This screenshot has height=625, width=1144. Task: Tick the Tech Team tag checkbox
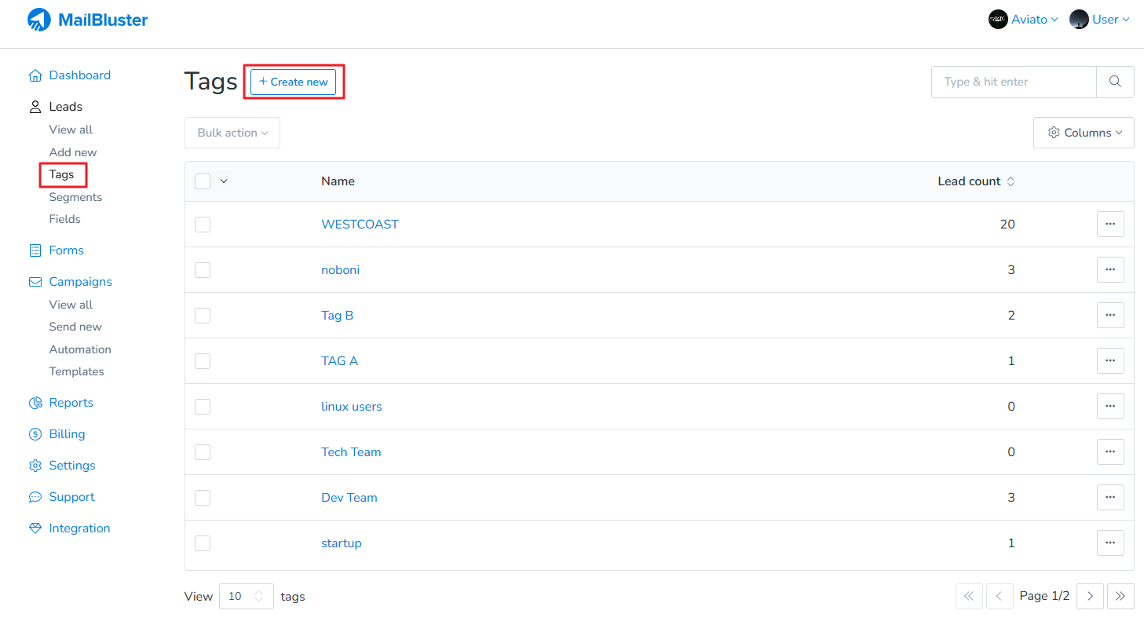[203, 451]
